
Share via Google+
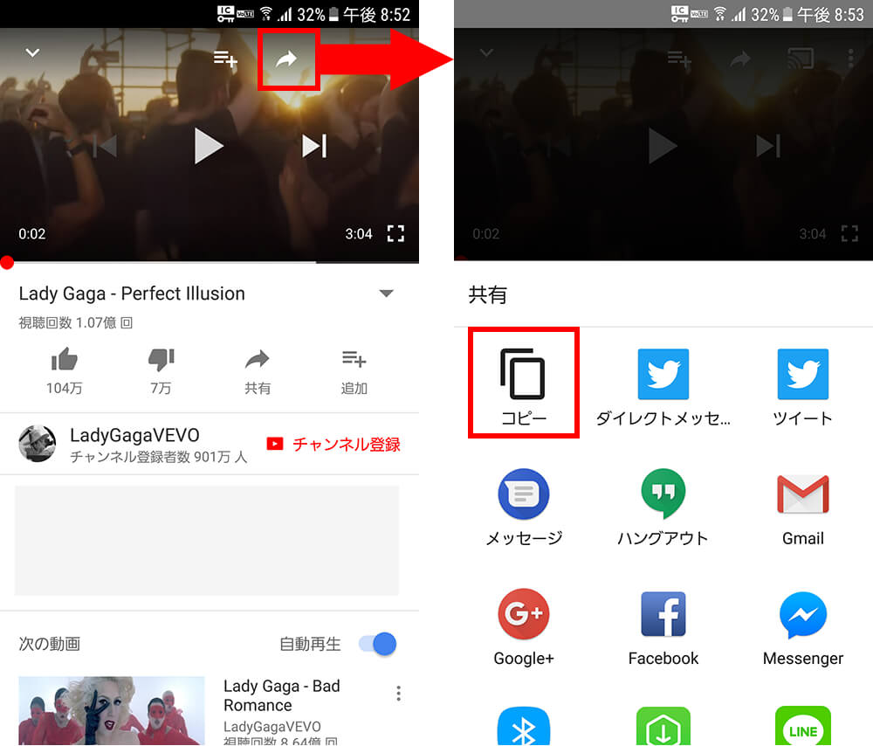point(523,627)
